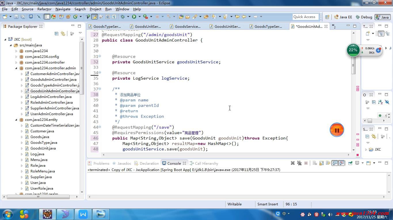Open the Refactor menu
This screenshot has width=393, height=220.
pyautogui.click(x=44, y=9)
